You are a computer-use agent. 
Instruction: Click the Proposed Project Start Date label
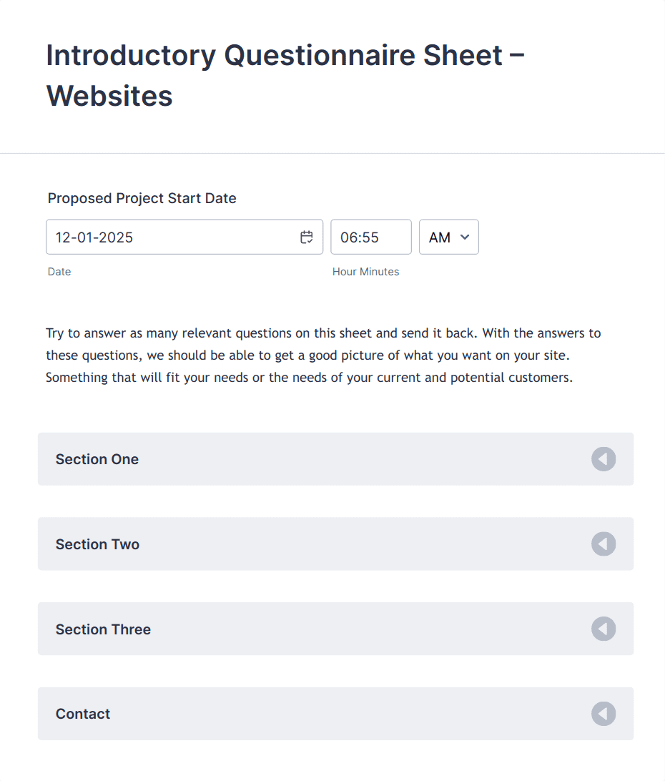coord(142,198)
